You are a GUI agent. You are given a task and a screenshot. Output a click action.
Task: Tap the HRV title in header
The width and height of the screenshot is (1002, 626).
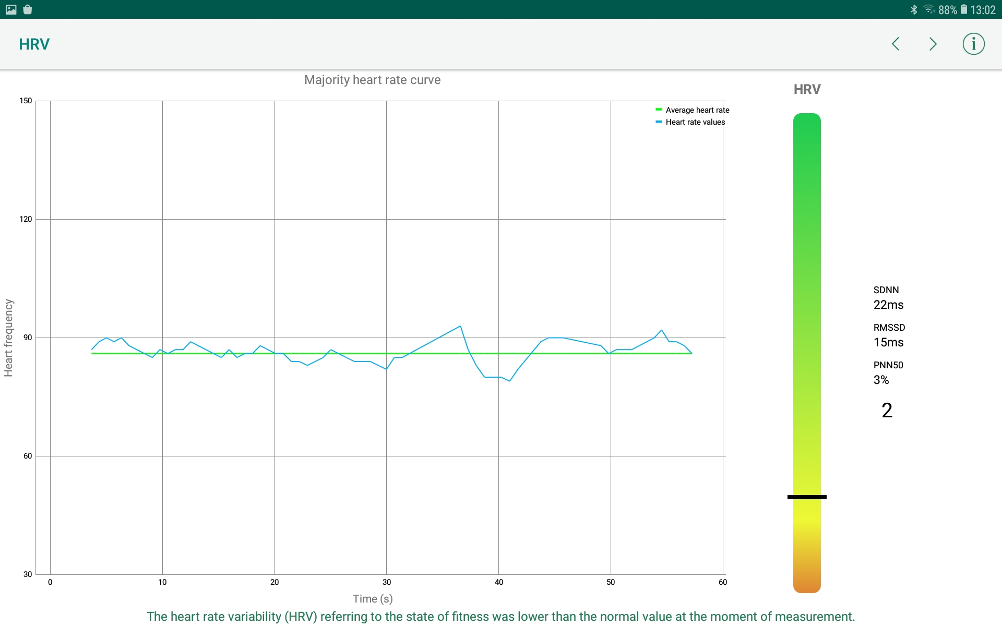coord(34,44)
